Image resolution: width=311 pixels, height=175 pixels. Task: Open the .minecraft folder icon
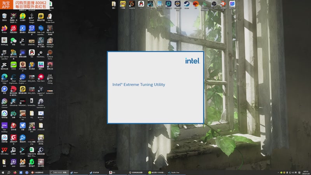click(x=41, y=126)
